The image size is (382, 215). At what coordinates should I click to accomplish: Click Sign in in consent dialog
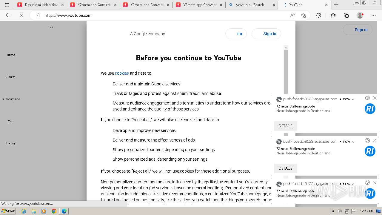point(266,34)
